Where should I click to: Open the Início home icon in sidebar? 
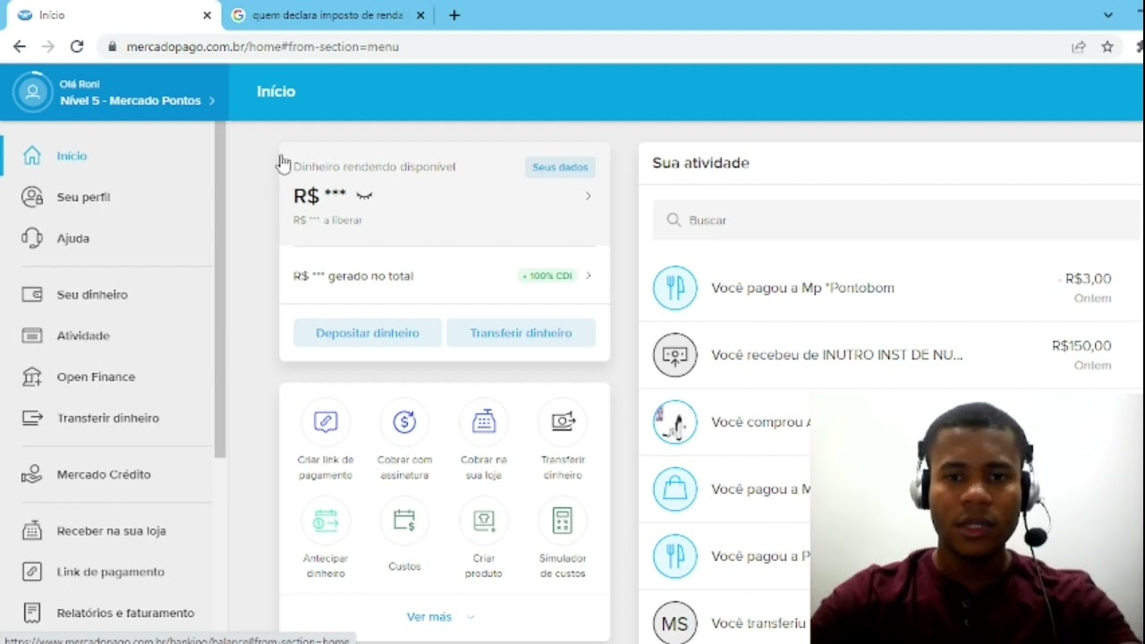coord(32,156)
